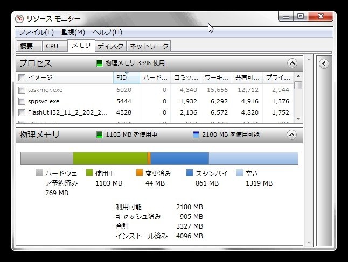Image resolution: width=348 pixels, height=262 pixels.
Task: Click PID value 5444
Action: (124, 101)
